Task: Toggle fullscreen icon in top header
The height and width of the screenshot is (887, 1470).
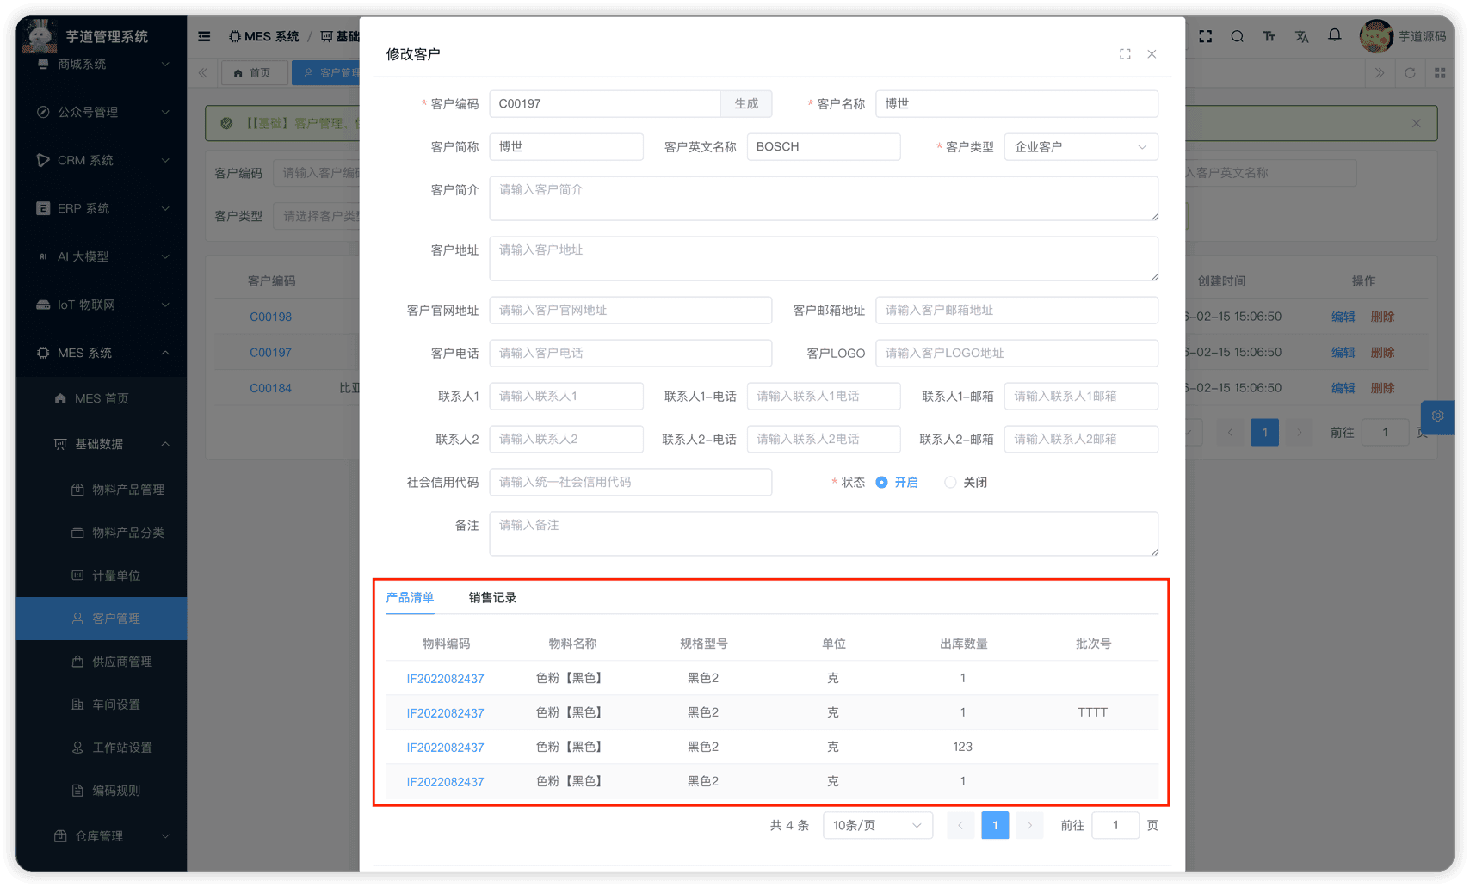Action: 1205,36
